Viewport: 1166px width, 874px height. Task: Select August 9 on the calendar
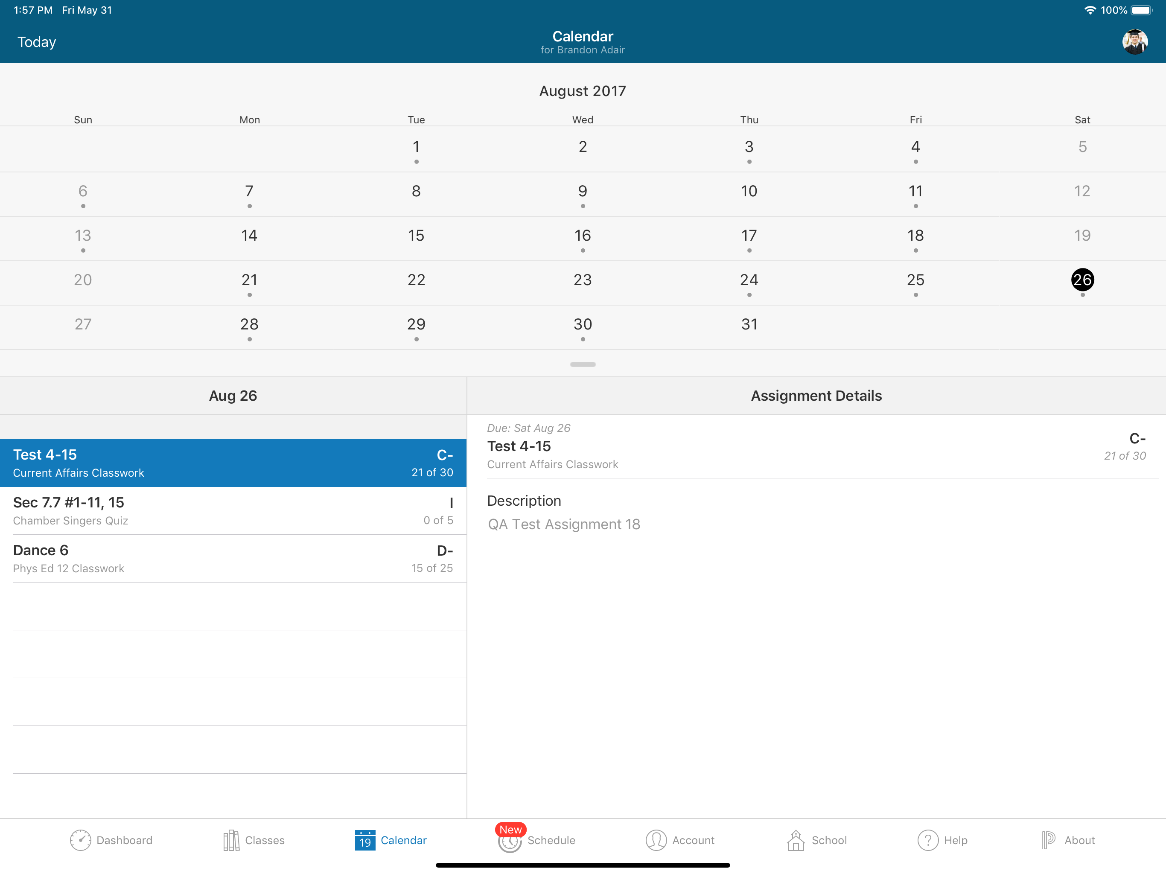point(583,191)
